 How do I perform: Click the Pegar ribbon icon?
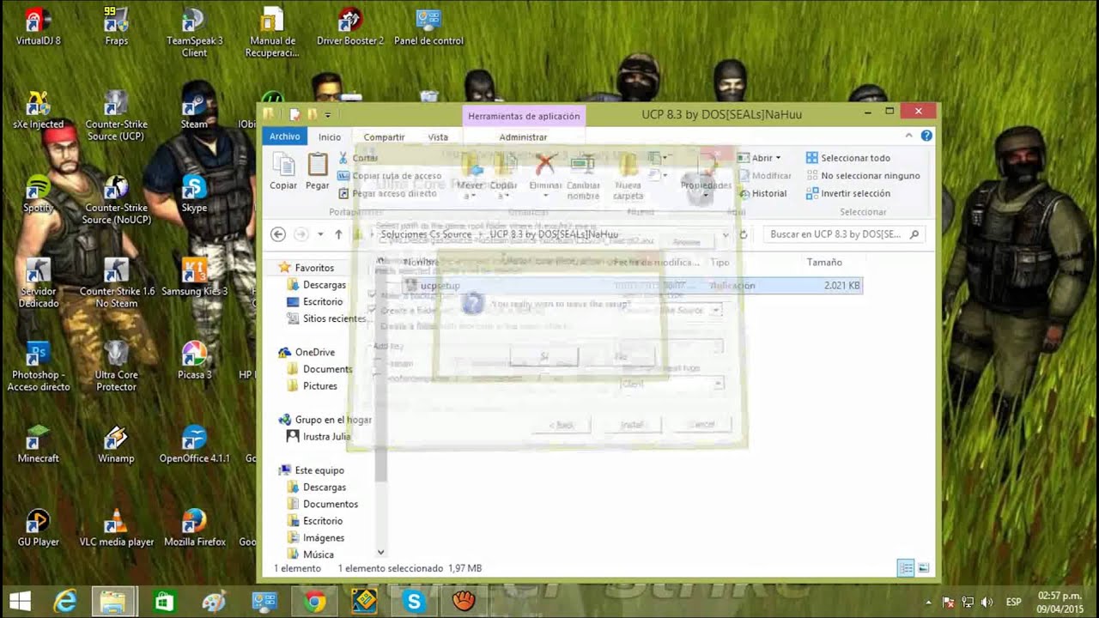(x=318, y=172)
